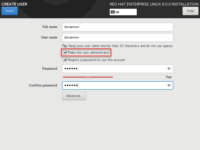200x150 pixels.
Task: Click into the Password field
Action: tap(117, 69)
